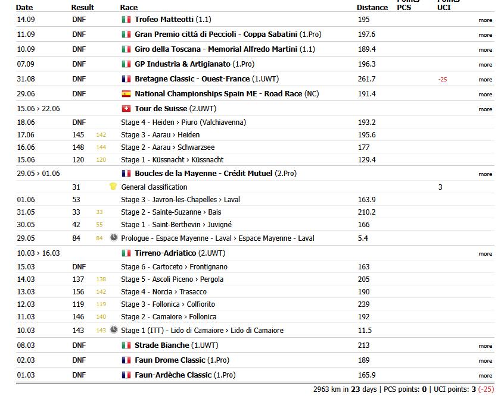Click the Swiss flag beside Tour de Suisse

[126, 109]
